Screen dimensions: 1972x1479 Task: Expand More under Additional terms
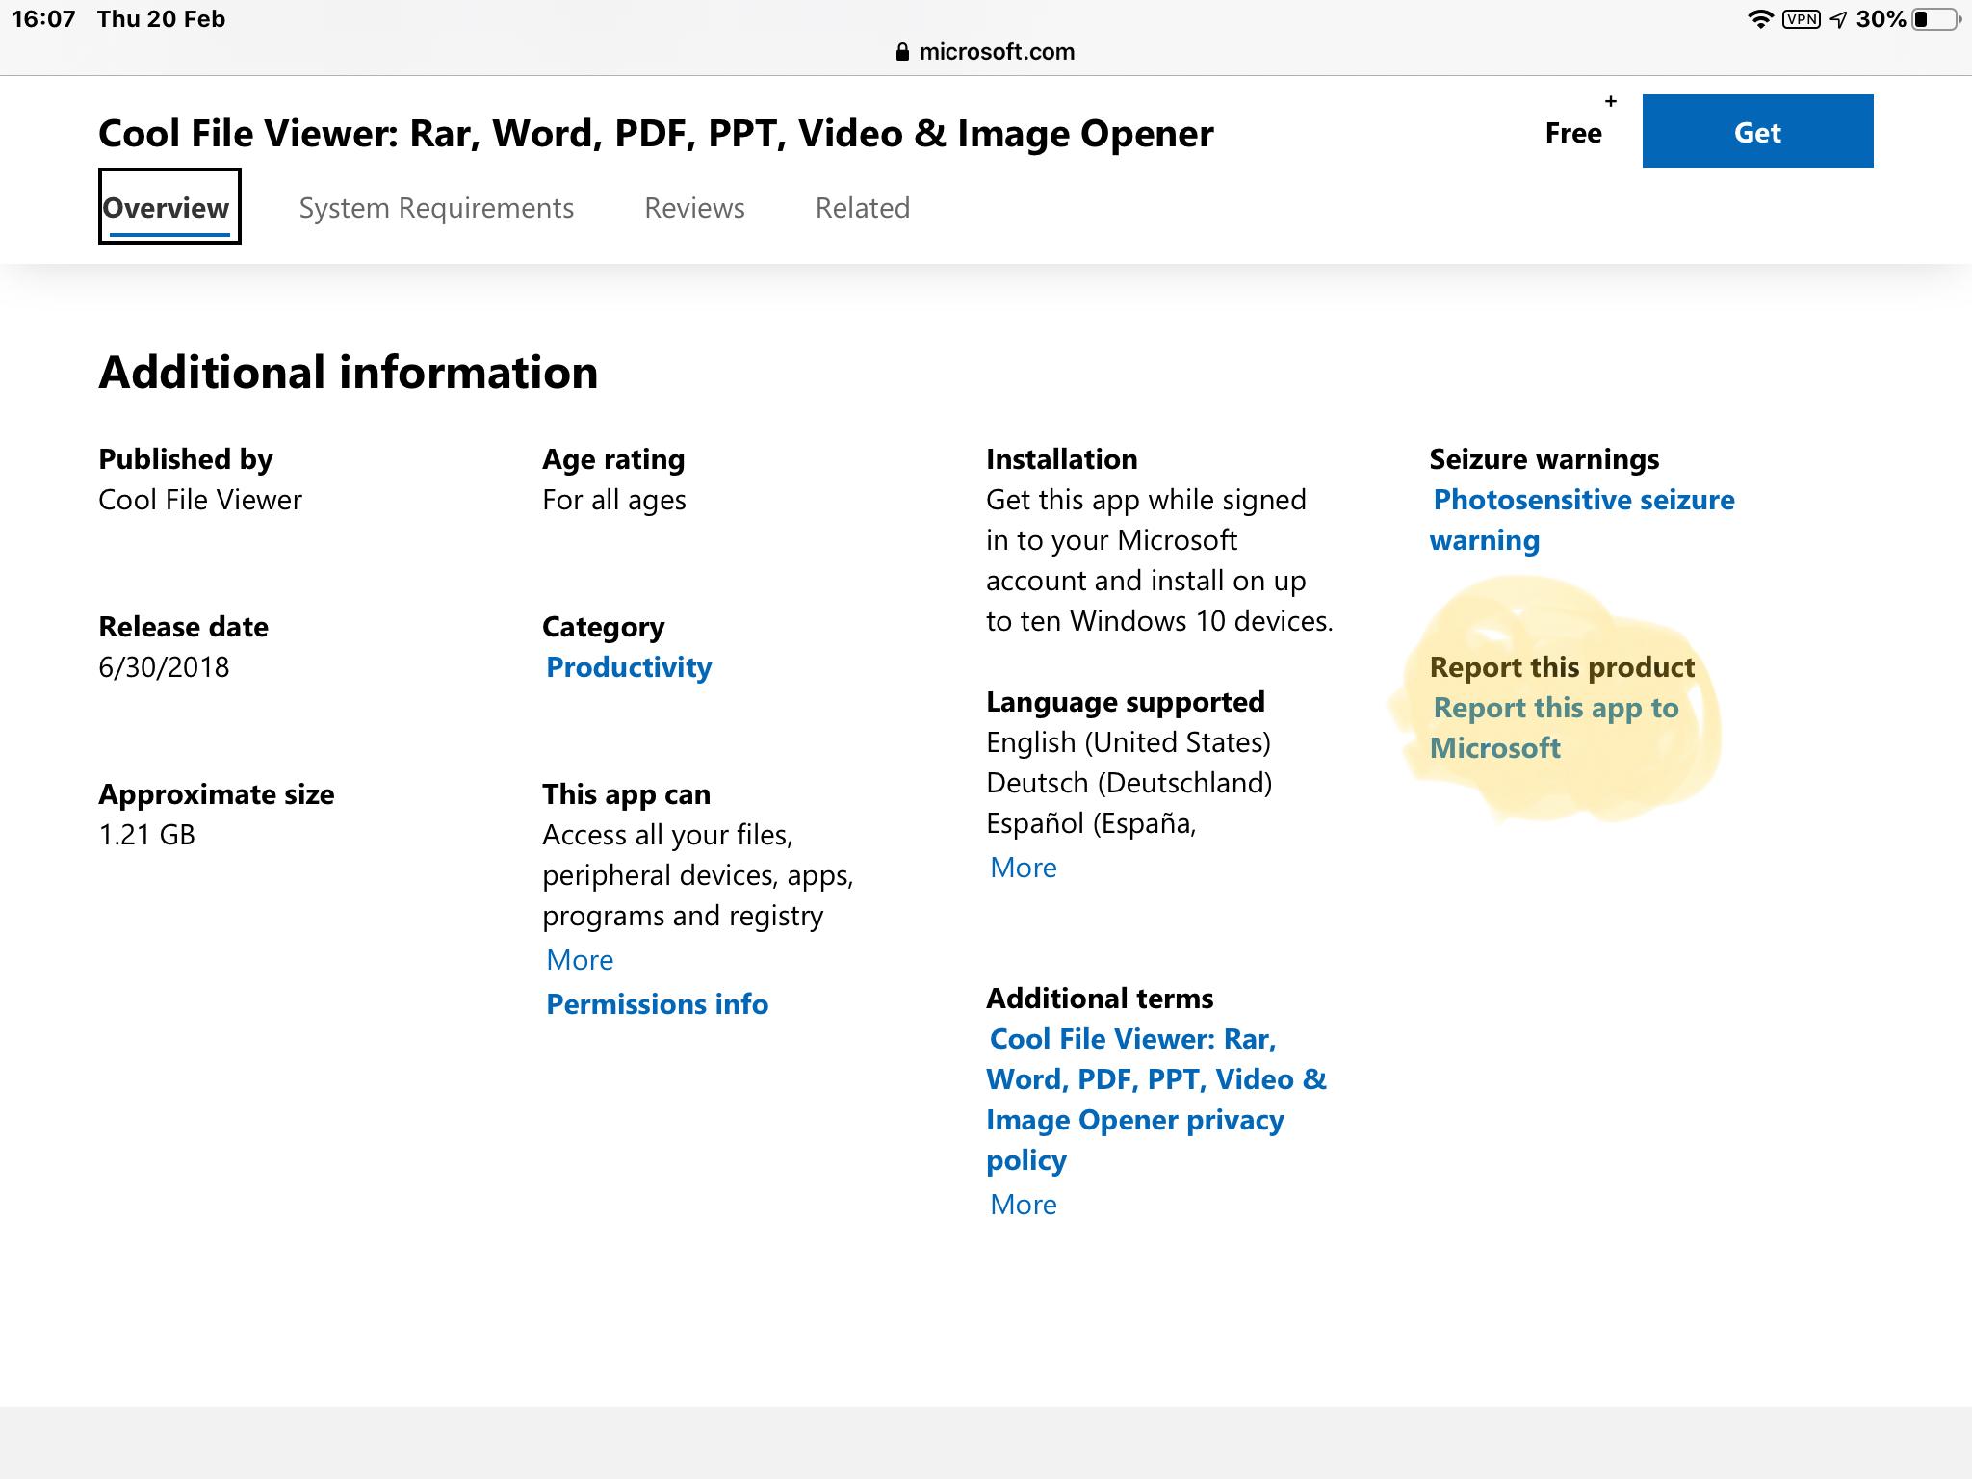click(x=1024, y=1205)
